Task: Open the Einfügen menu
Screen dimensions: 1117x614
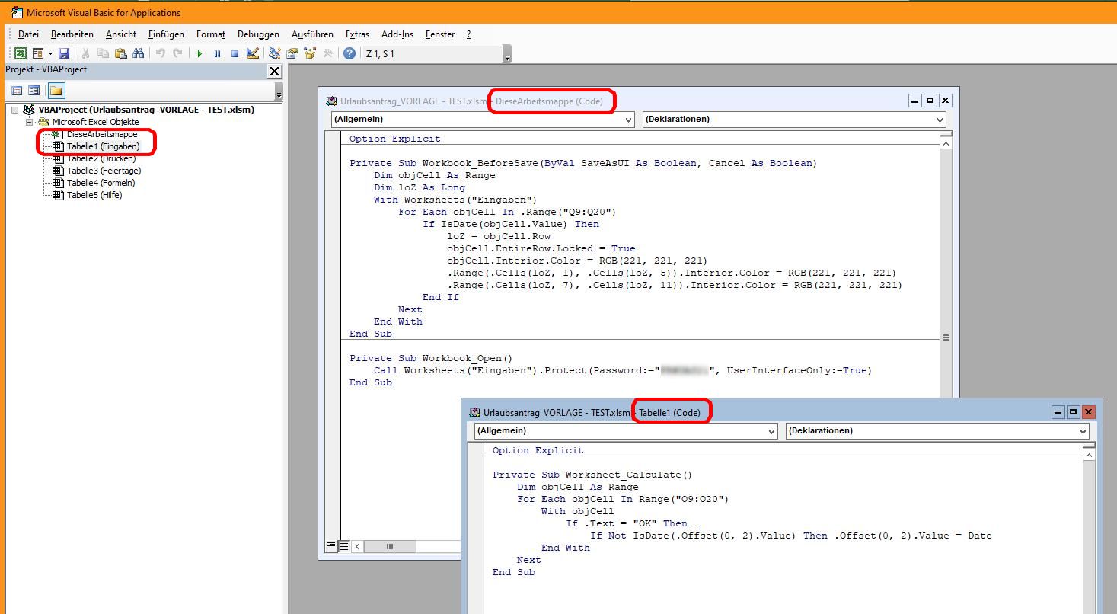Action: pos(166,34)
